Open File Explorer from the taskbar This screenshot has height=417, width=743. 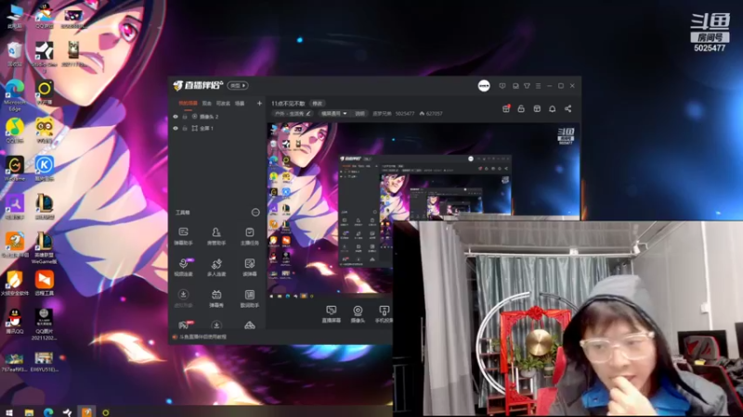click(29, 412)
